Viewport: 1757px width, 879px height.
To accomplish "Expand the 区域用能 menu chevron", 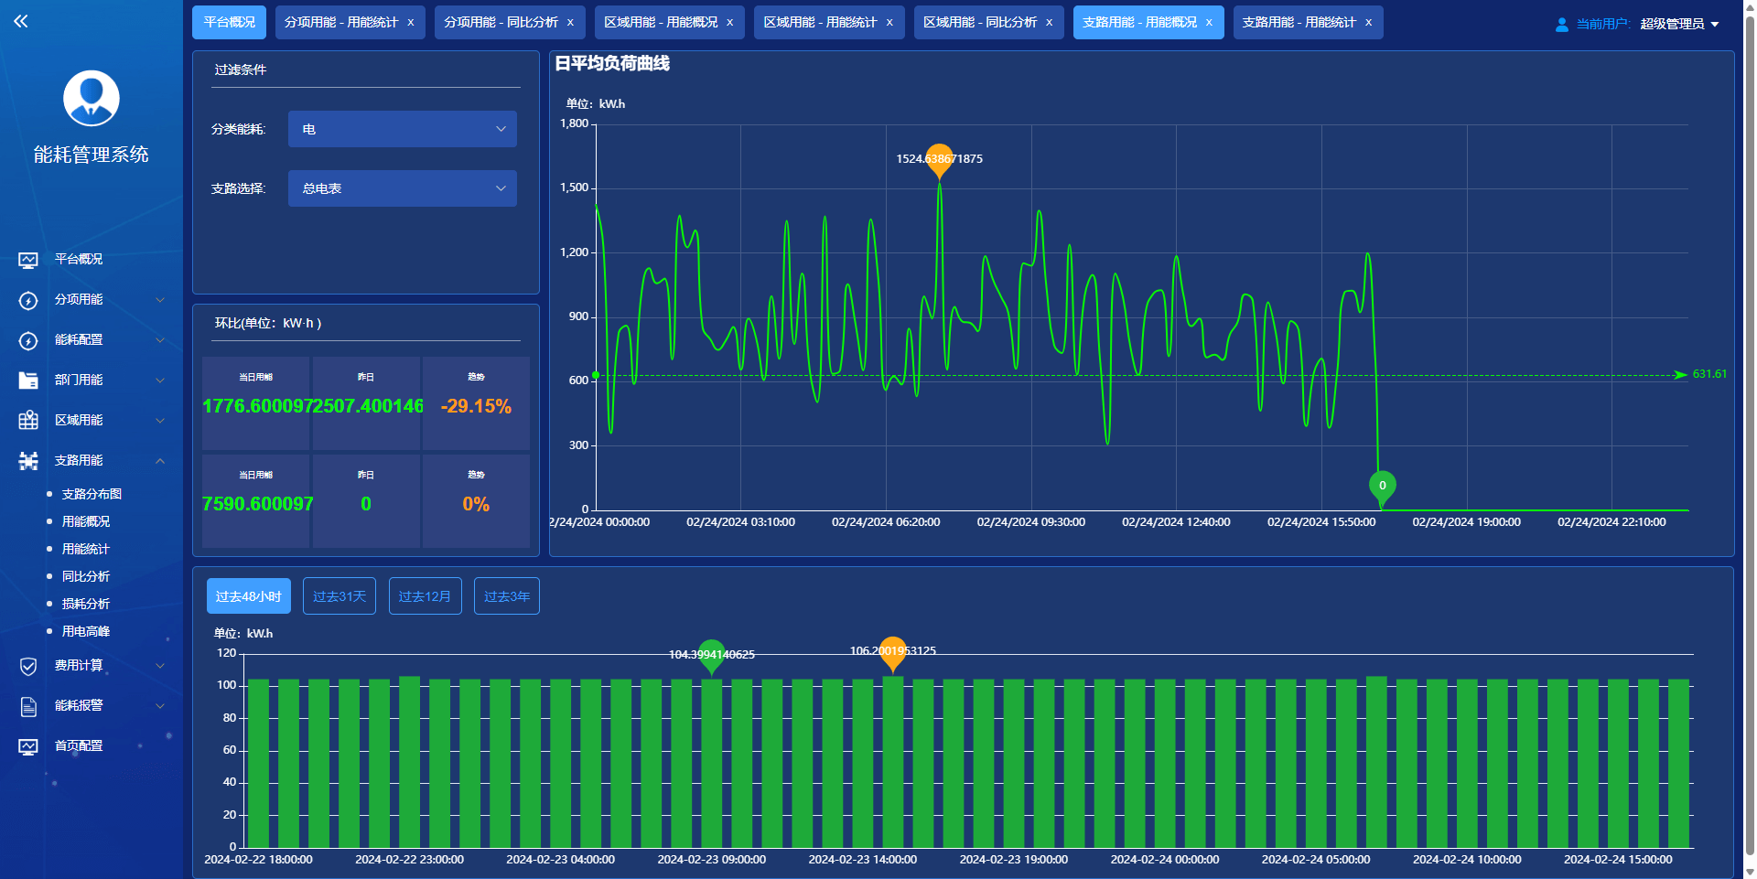I will 160,421.
